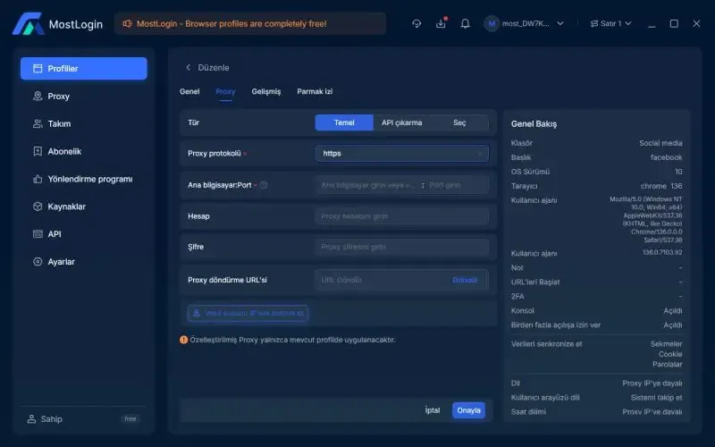Click Onayla to confirm changes
The image size is (715, 447).
(x=468, y=410)
